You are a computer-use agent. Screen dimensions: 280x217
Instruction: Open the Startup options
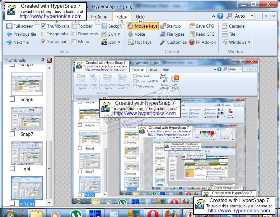(x=170, y=26)
